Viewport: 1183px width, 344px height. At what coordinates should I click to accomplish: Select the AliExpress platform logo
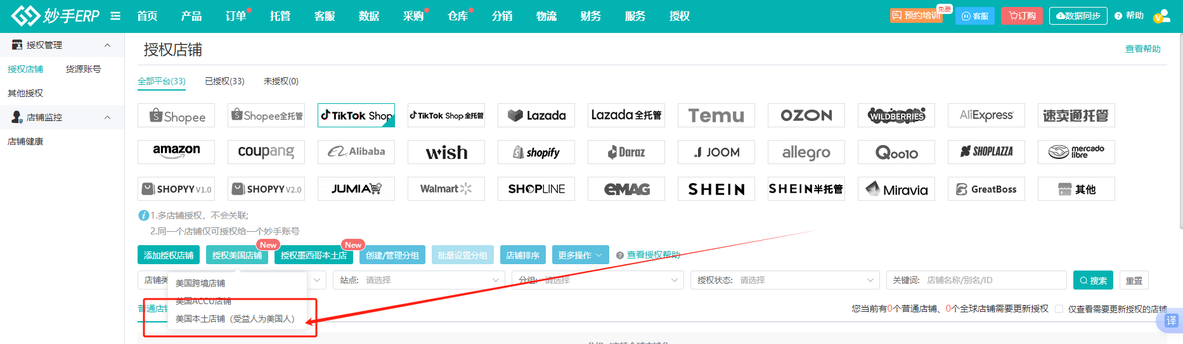[986, 115]
